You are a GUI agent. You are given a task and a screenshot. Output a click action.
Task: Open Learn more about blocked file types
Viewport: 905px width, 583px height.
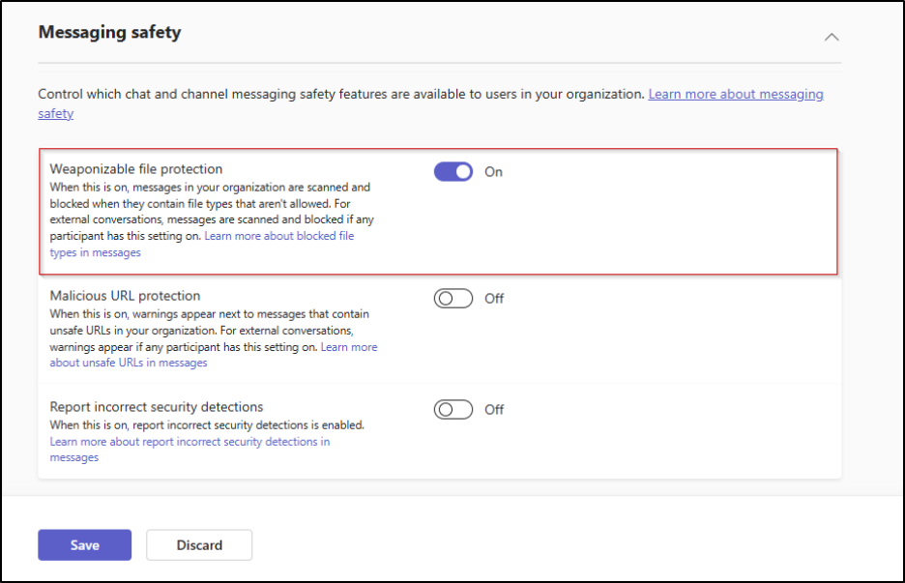coord(278,235)
